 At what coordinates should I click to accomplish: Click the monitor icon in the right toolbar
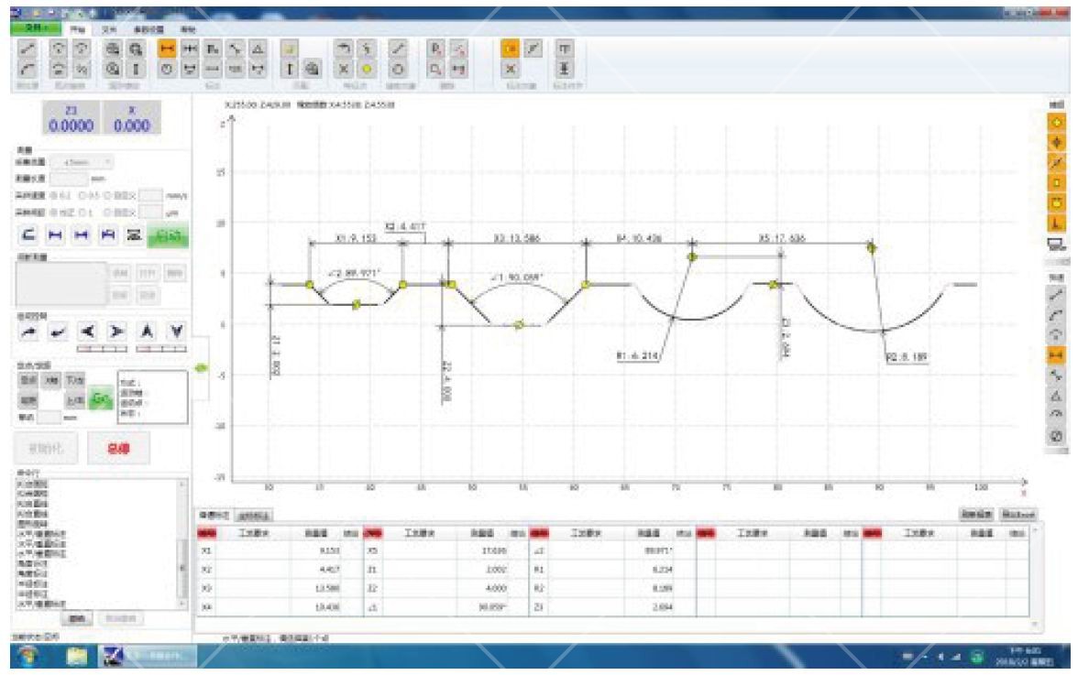(1057, 245)
